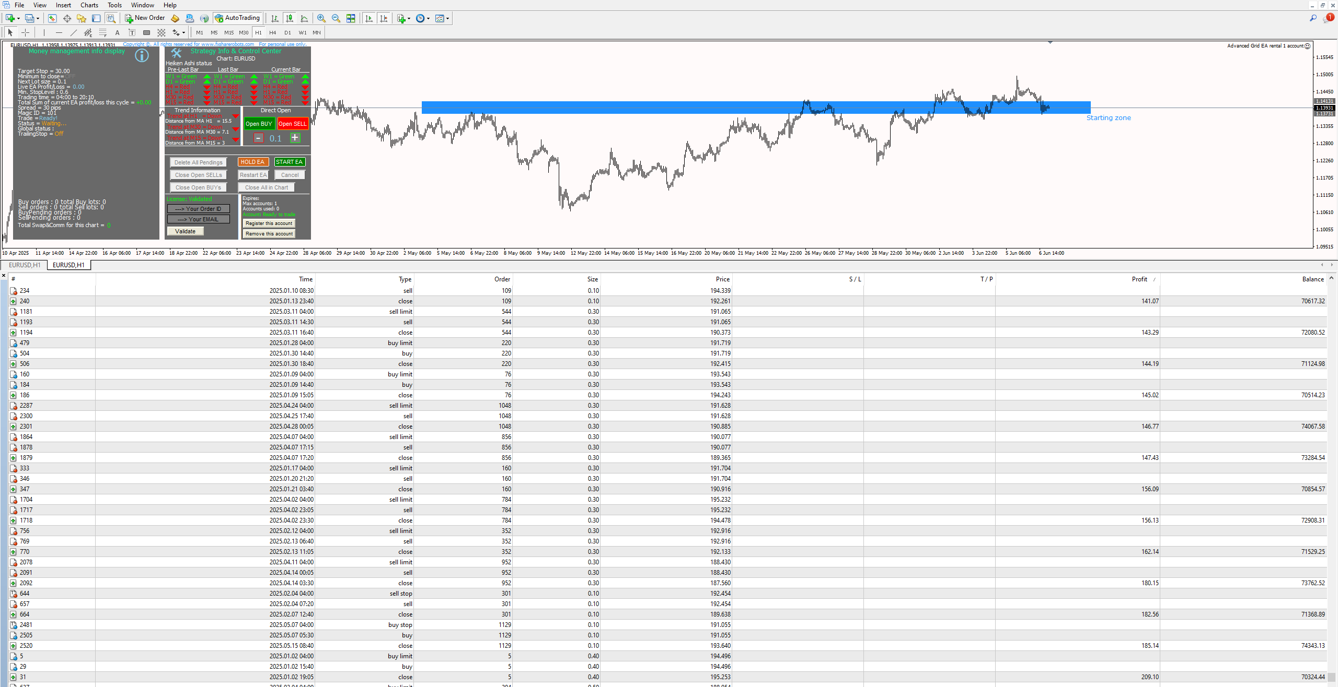Switch timeframe to MN
The height and width of the screenshot is (687, 1338).
[316, 32]
